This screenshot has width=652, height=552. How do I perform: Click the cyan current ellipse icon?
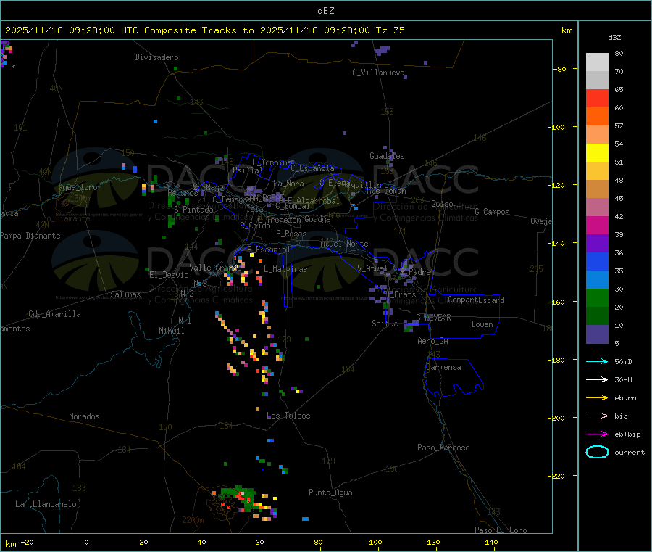(597, 452)
